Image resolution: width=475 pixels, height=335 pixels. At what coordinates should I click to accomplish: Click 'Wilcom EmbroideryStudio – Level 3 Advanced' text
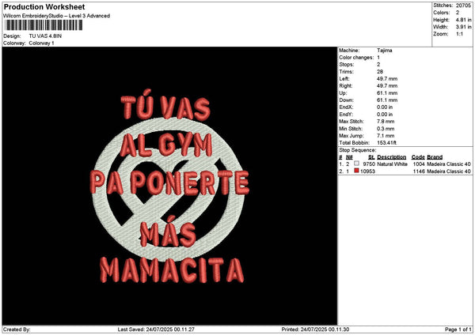tap(56, 16)
